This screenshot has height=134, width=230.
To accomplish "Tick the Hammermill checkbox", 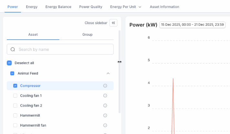I will (x=15, y=115).
